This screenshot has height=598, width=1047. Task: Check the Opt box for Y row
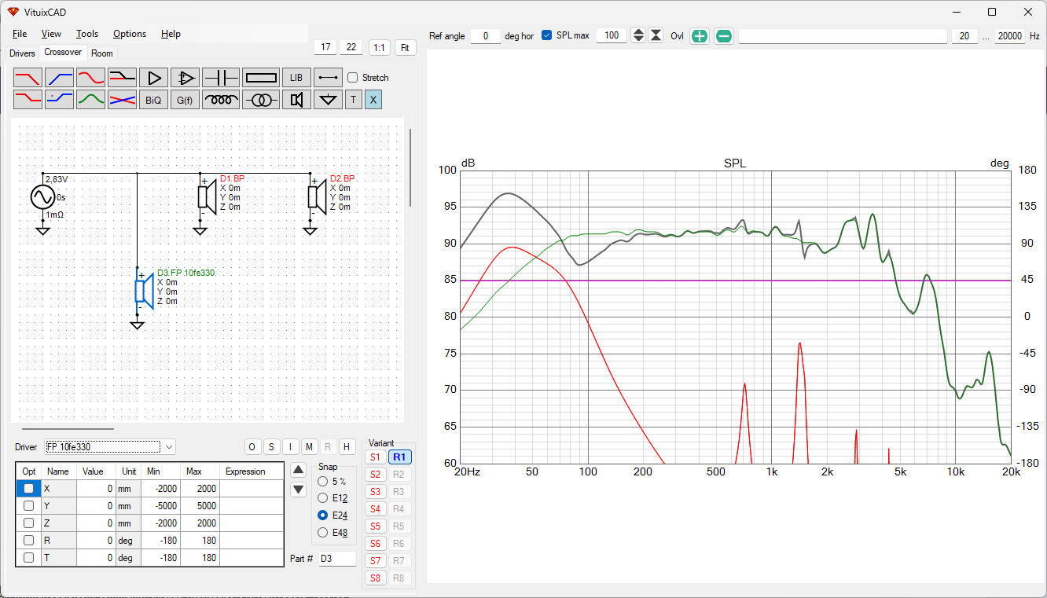(28, 505)
